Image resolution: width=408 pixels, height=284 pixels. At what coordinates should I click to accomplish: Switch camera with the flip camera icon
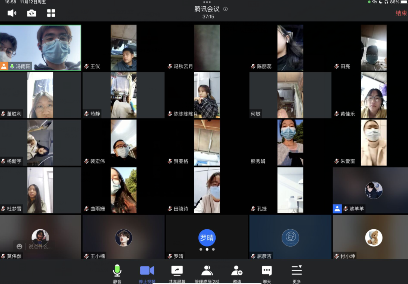point(31,13)
